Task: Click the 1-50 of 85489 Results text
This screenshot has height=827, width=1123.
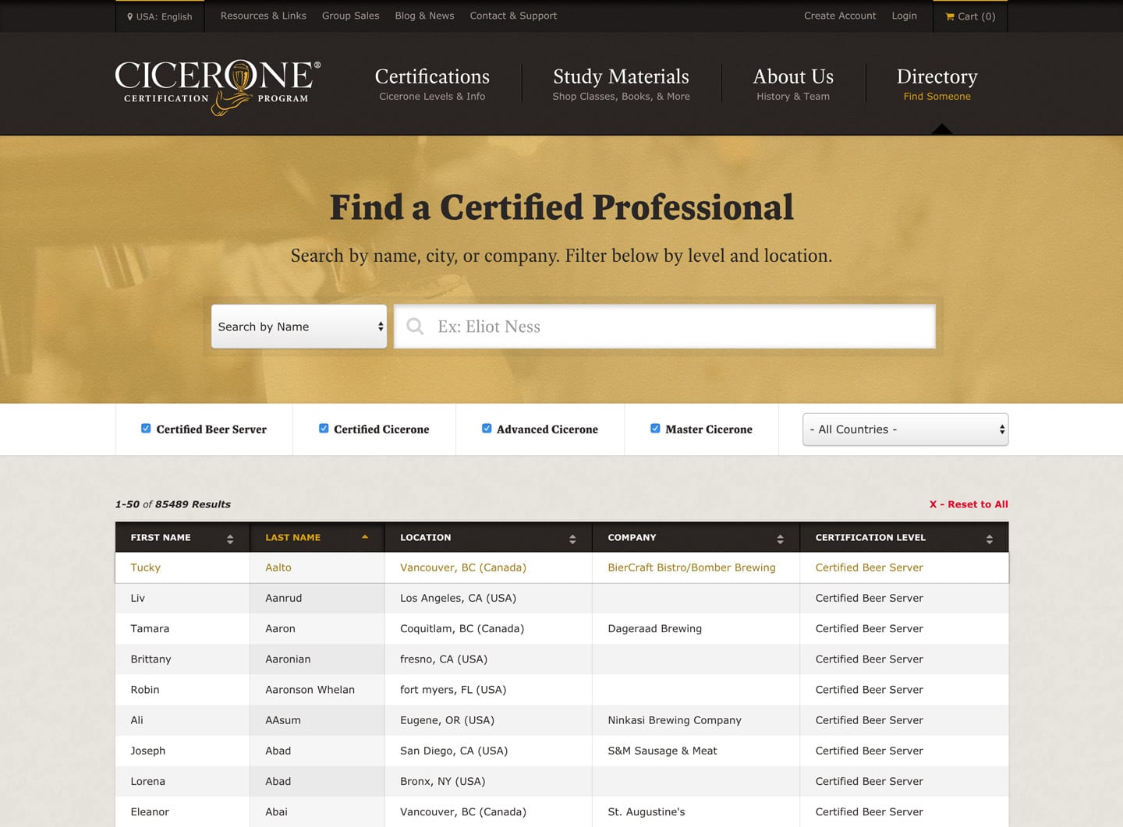Action: click(x=172, y=504)
